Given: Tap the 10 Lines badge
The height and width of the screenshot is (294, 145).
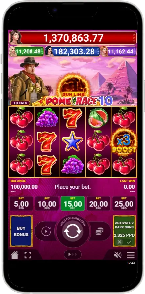Looking at the screenshot, I should 20,103.
